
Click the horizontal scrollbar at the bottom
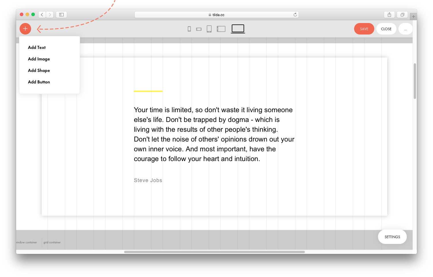(x=214, y=252)
